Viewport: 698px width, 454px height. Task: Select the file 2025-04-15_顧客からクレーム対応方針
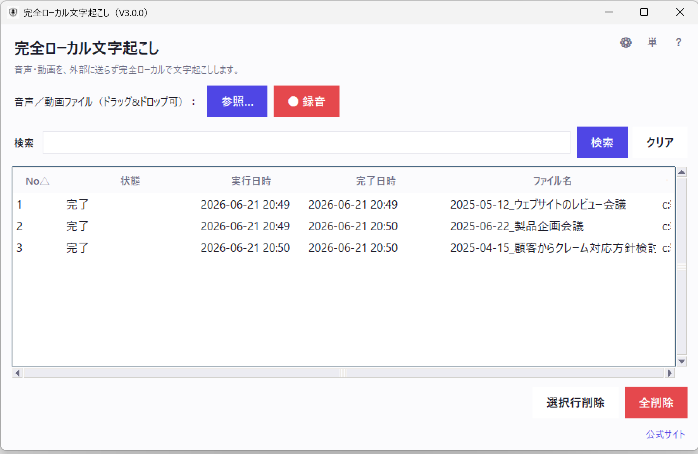553,248
